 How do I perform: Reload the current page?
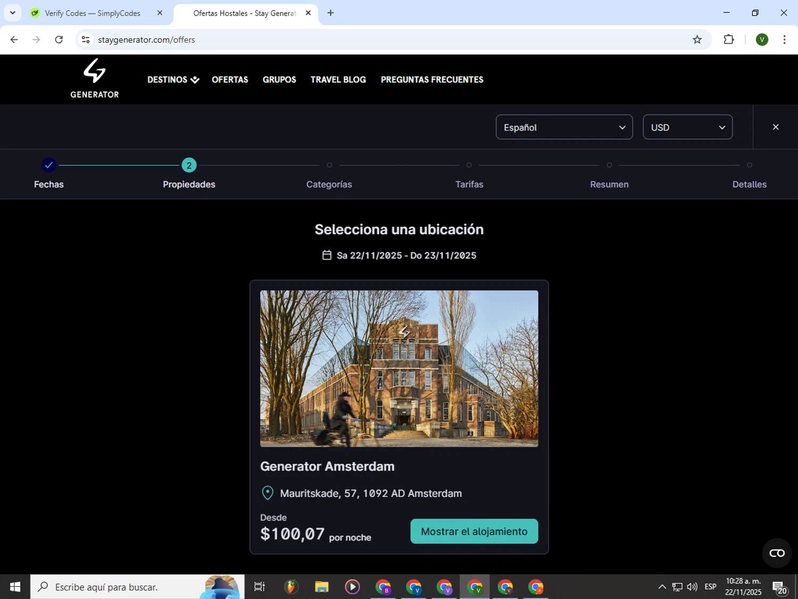[59, 39]
